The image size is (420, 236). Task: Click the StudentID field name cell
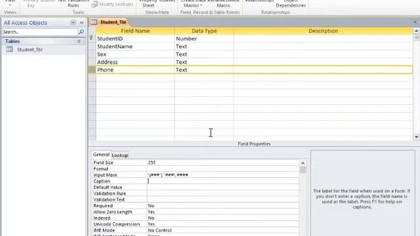click(x=135, y=39)
